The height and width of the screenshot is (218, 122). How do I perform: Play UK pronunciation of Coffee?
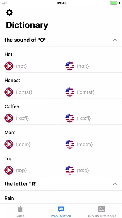(9, 118)
